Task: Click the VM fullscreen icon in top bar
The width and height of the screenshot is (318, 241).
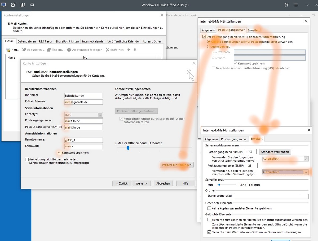Action: click(286, 5)
